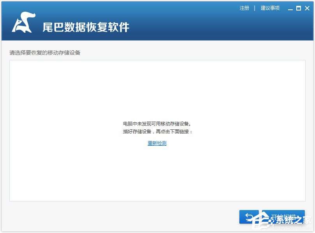Click the empty footer area left of back button
This screenshot has height=233, width=315.
(117, 217)
